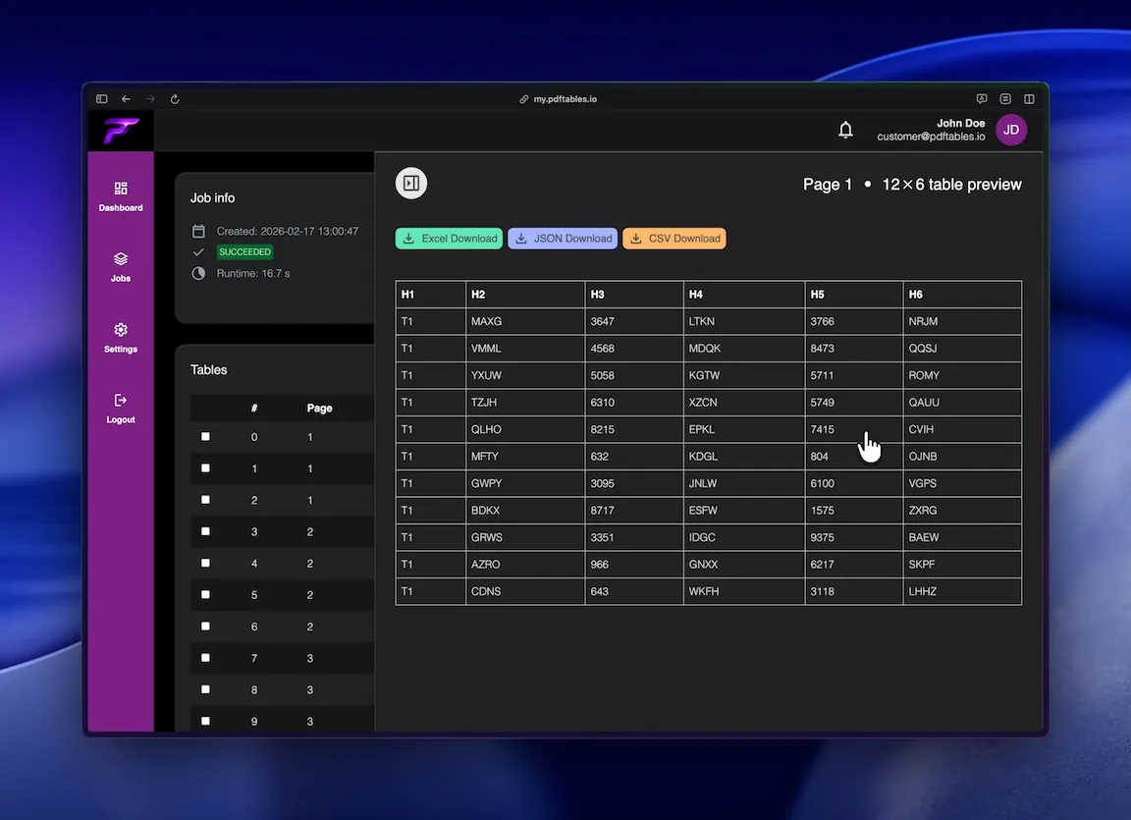Click the JSON Download button
This screenshot has width=1131, height=820.
tap(563, 238)
